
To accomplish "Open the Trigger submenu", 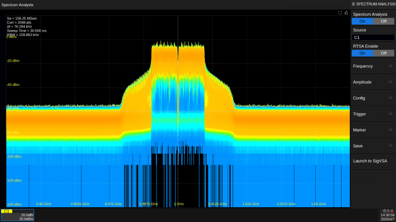I will (373, 114).
